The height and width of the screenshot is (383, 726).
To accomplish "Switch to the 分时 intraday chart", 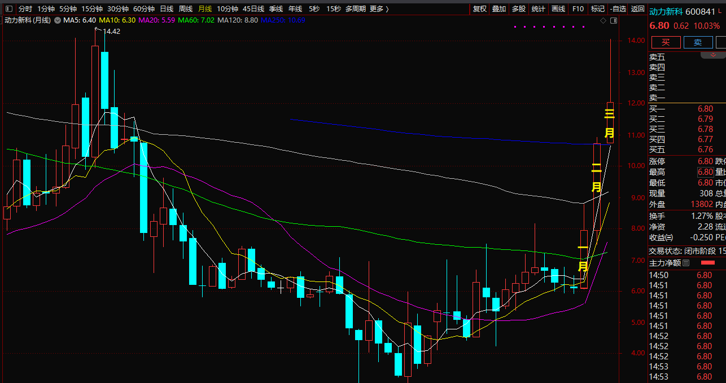I will 25,9.
